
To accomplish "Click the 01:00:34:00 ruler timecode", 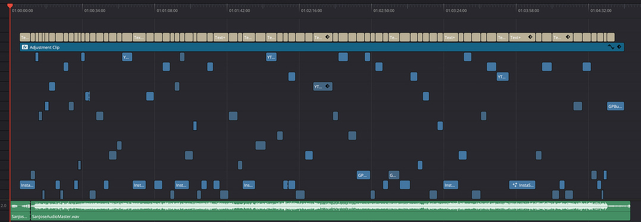I will coord(95,11).
